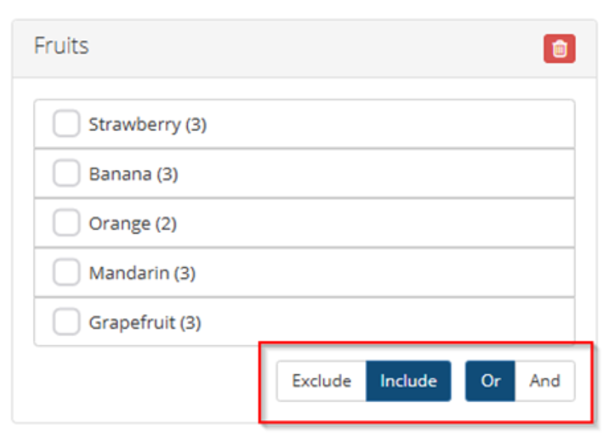Enable the Orange checkbox
The width and height of the screenshot is (606, 435).
pos(66,224)
